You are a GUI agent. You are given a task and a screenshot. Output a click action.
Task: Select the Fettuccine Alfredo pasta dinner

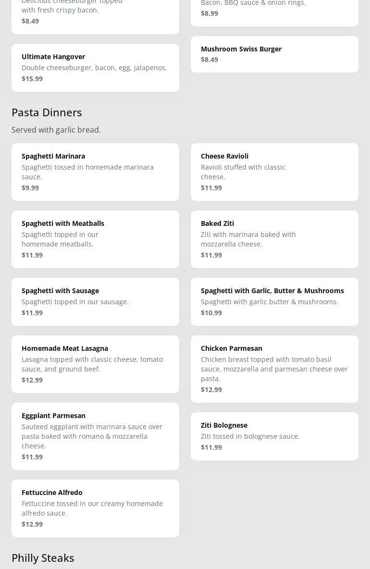tap(95, 508)
